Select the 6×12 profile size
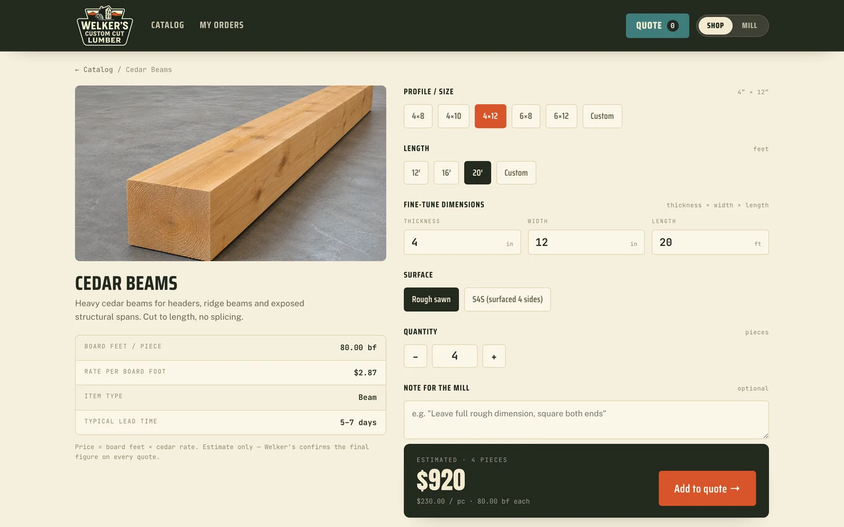Image resolution: width=844 pixels, height=527 pixels. click(561, 116)
